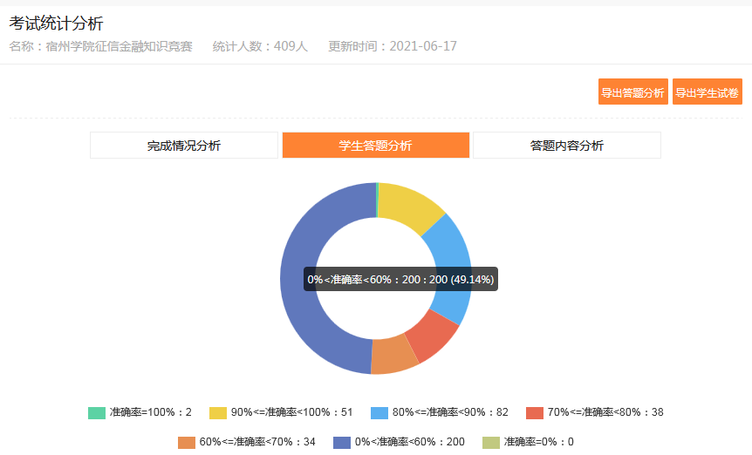
Task: Disable the 0%<准确率<60% legend series
Action: click(399, 442)
